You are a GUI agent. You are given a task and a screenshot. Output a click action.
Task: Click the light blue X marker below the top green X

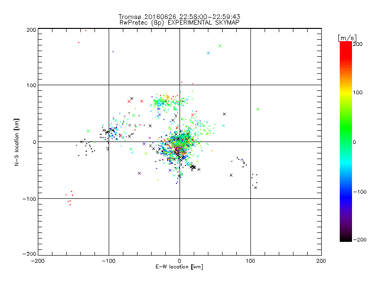pos(208,53)
